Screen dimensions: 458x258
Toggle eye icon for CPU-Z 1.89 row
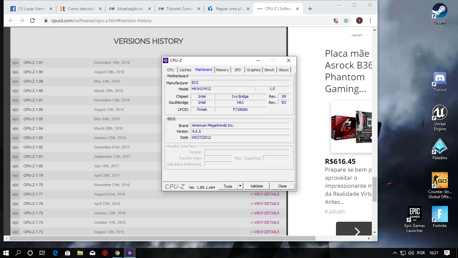(15, 82)
